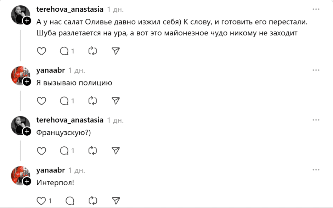Image resolution: width=333 pixels, height=208 pixels.
Task: Open the options menu on the first comment
Action: 316,9
